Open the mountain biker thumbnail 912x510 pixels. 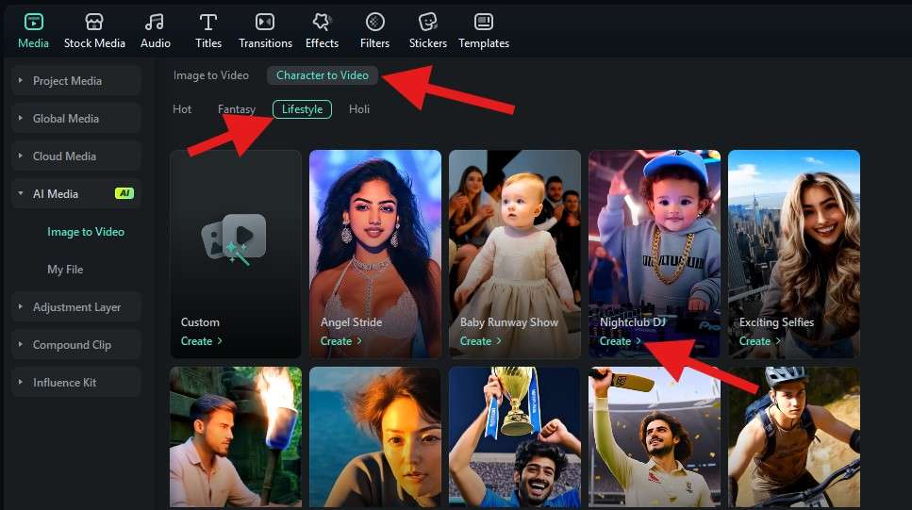tap(794, 436)
